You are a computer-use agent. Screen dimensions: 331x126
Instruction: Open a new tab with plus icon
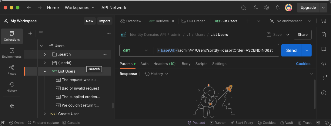(248, 21)
